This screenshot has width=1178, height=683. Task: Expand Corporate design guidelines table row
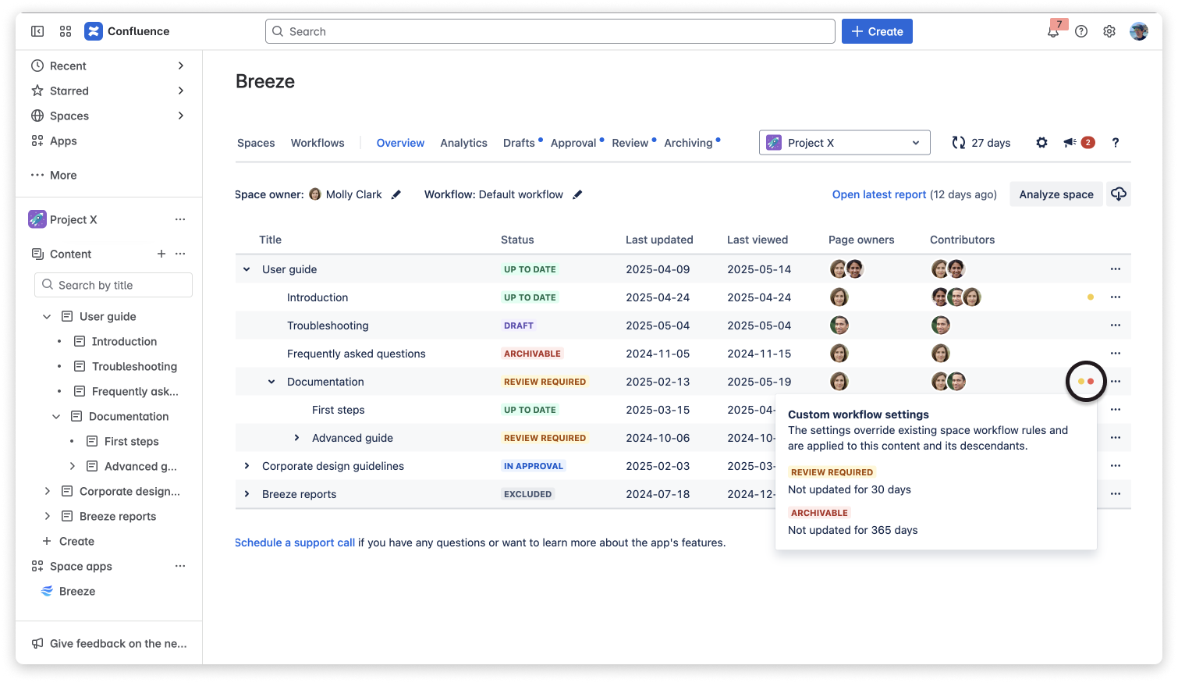[x=247, y=466]
